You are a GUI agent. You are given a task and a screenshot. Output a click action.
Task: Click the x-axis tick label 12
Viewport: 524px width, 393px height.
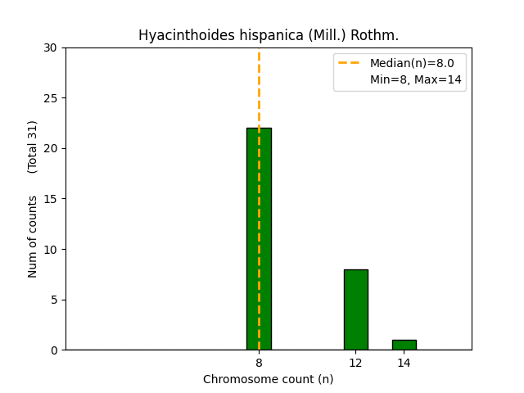pos(355,363)
